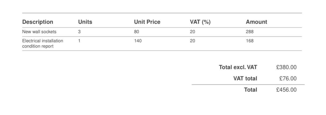Click the amount value 288
Screen dimensions: 326x115
pos(250,32)
